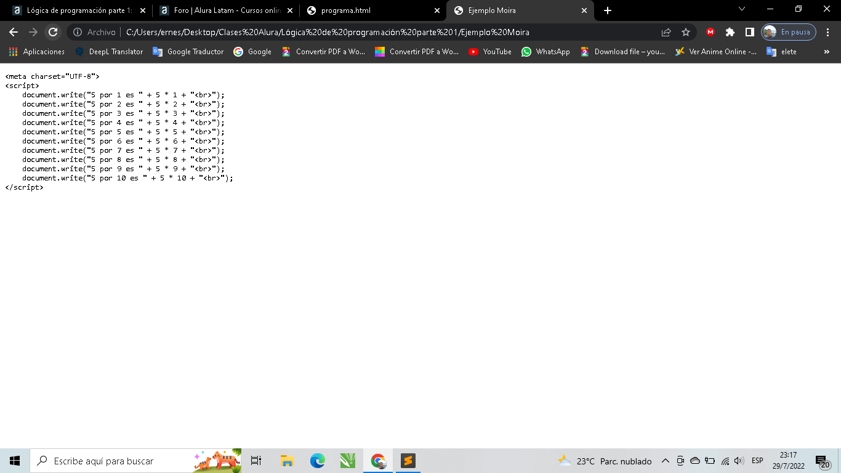This screenshot has width=841, height=473.
Task: Open a new browser tab
Action: point(608,10)
